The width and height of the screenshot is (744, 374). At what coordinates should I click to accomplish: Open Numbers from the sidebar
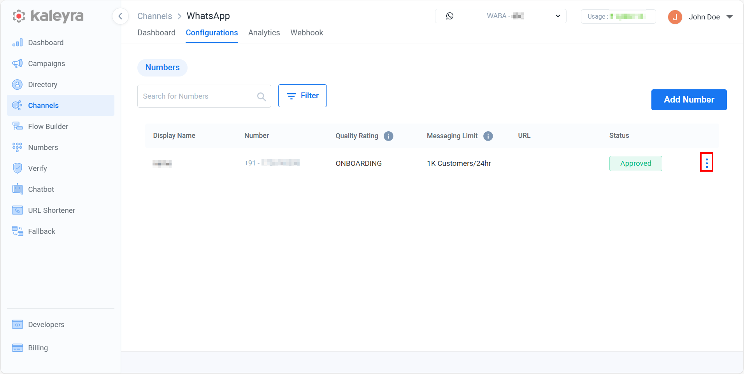[61, 148]
